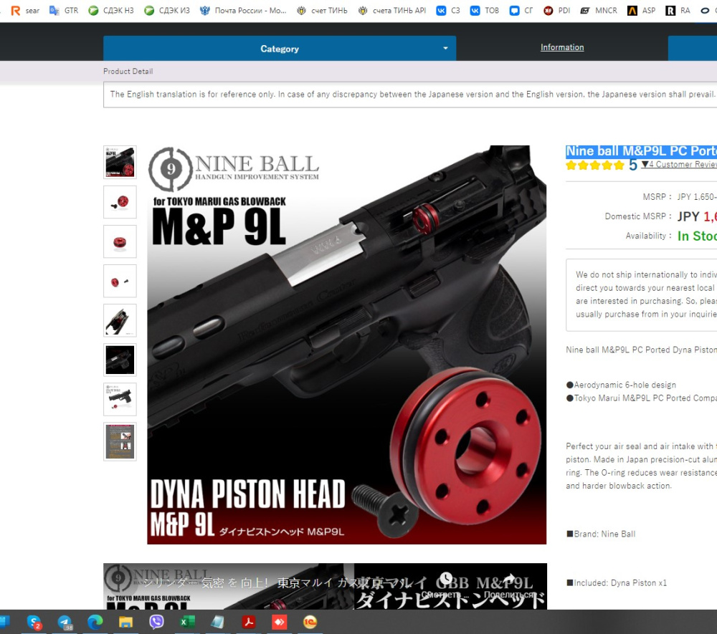Image resolution: width=717 pixels, height=634 pixels.
Task: Open File Explorer from taskbar
Action: (125, 622)
